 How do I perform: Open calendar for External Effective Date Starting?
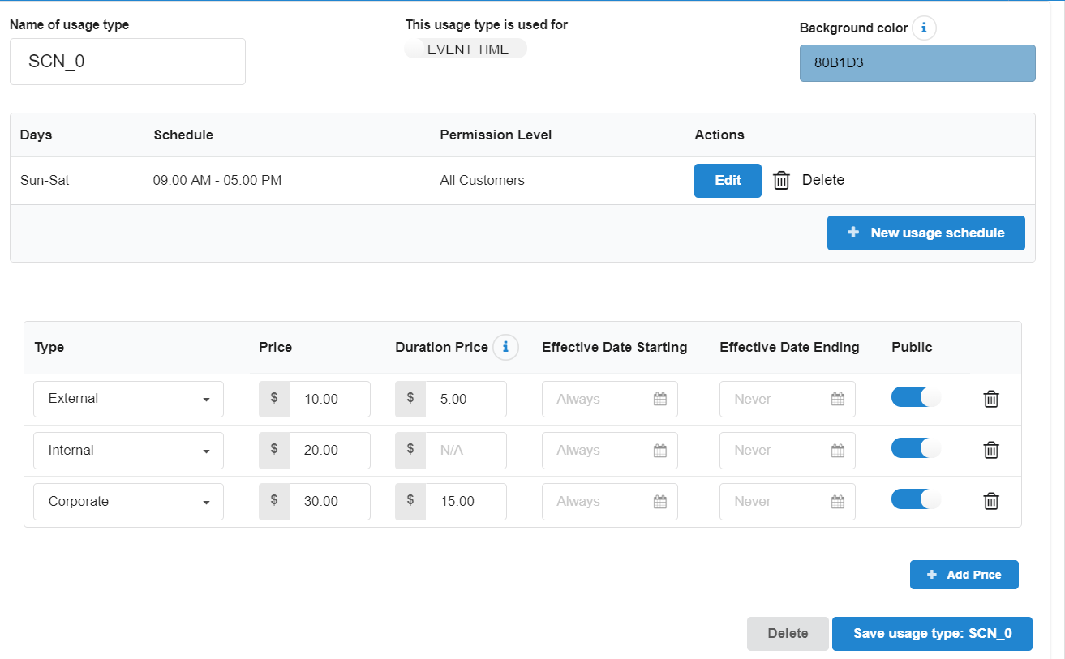click(659, 399)
